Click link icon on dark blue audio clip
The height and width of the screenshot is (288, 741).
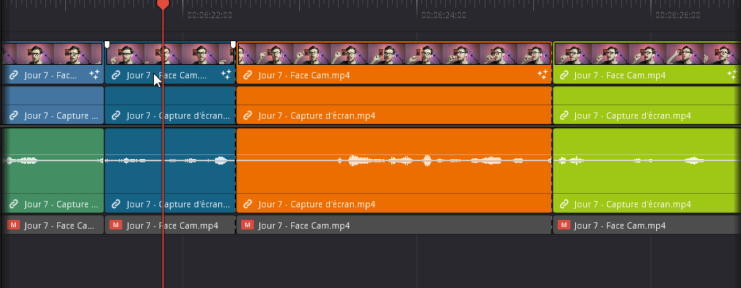(116, 204)
